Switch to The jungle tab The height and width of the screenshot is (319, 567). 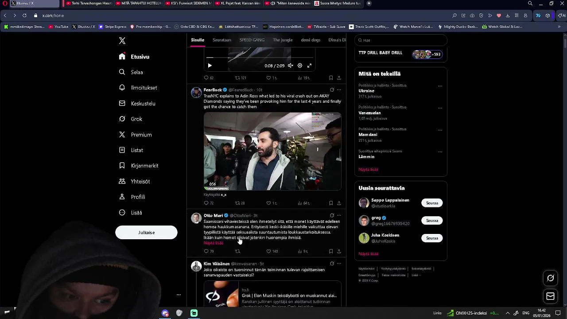283,40
